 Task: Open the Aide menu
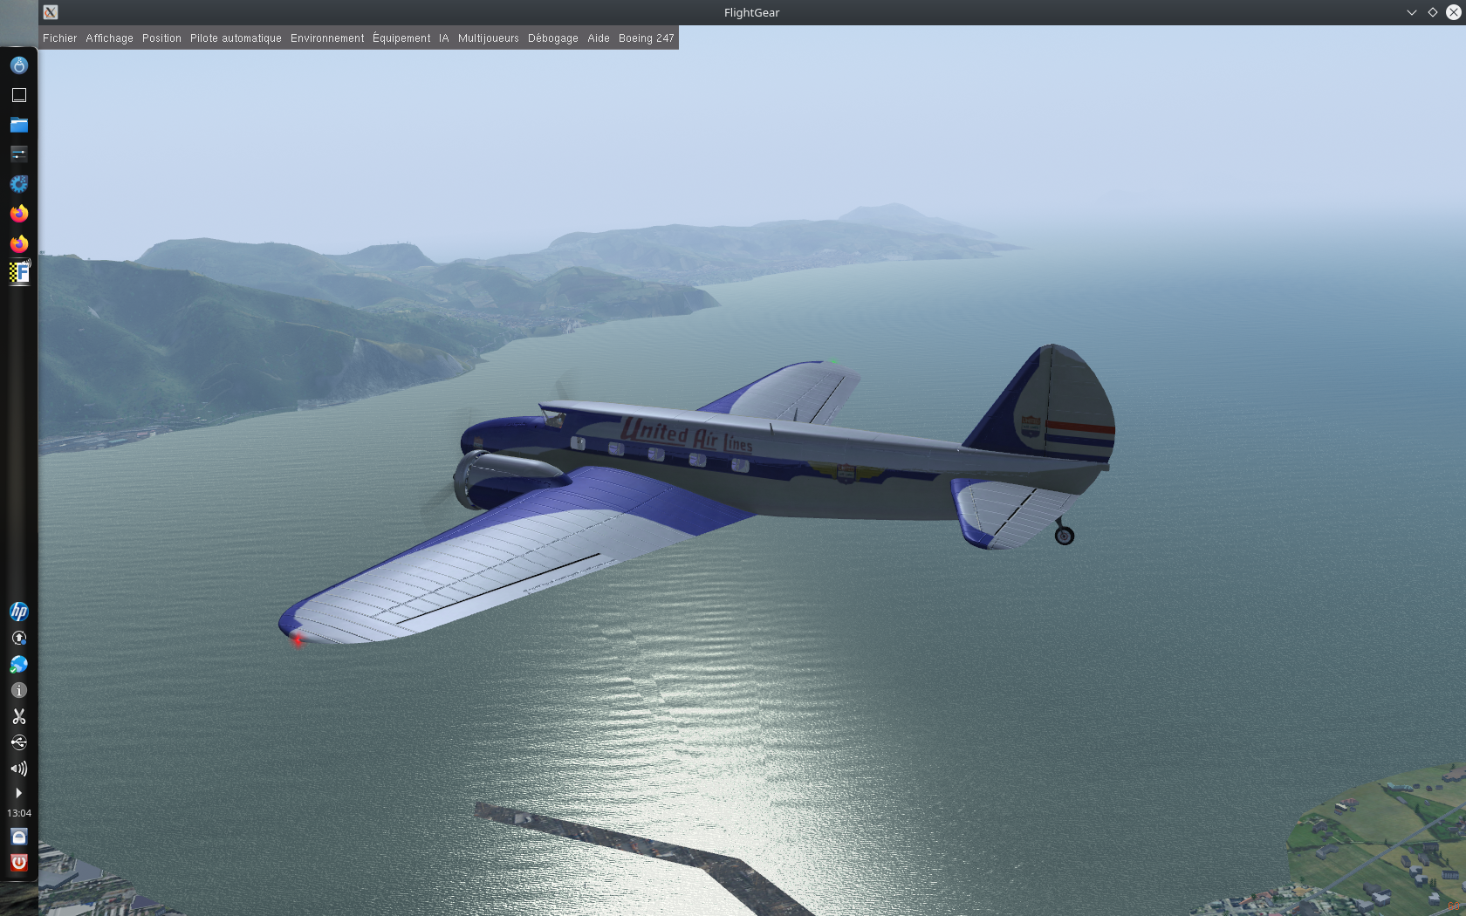[598, 38]
